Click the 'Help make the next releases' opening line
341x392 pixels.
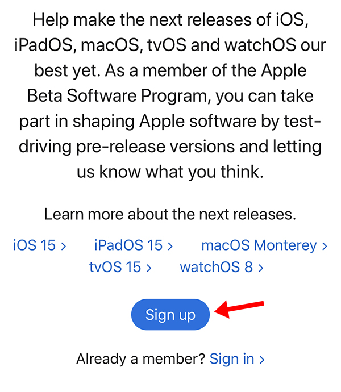170,20
